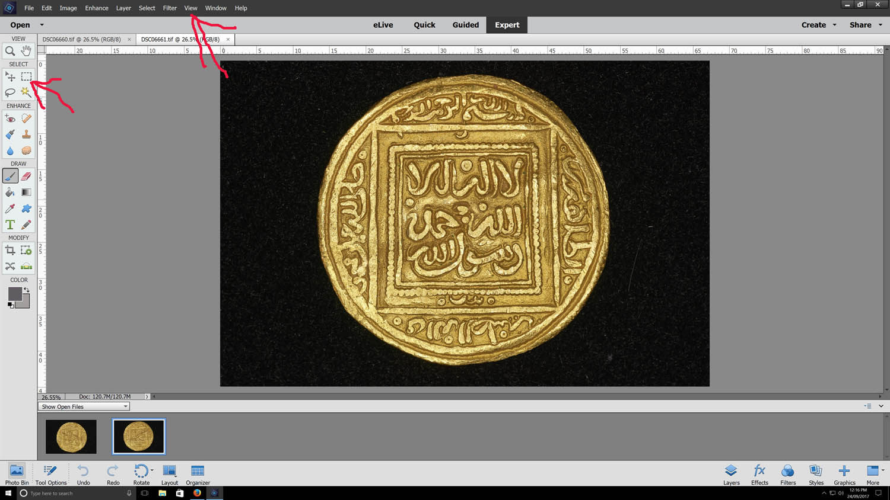Click the zoom percentage field 26.55%
Image resolution: width=890 pixels, height=500 pixels.
51,397
